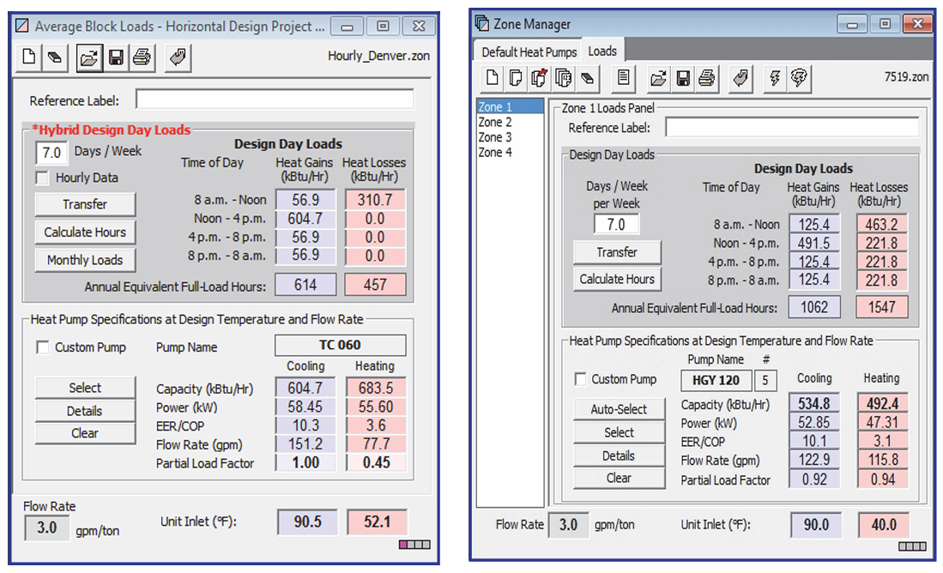Click the pump quantity field showing 5
The height and width of the screenshot is (573, 943).
[765, 381]
